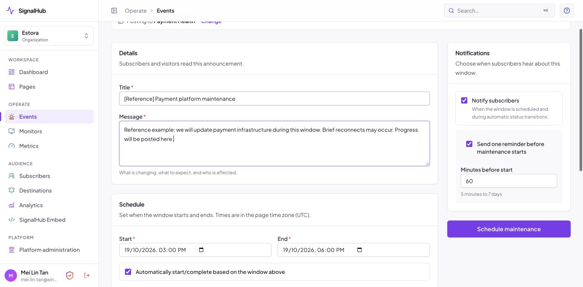583x287 pixels.
Task: Open the Analytics chart icon
Action: [x=12, y=205]
